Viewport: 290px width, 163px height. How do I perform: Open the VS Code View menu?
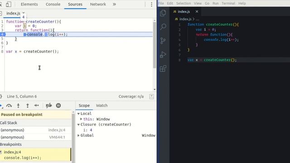coord(198,3)
